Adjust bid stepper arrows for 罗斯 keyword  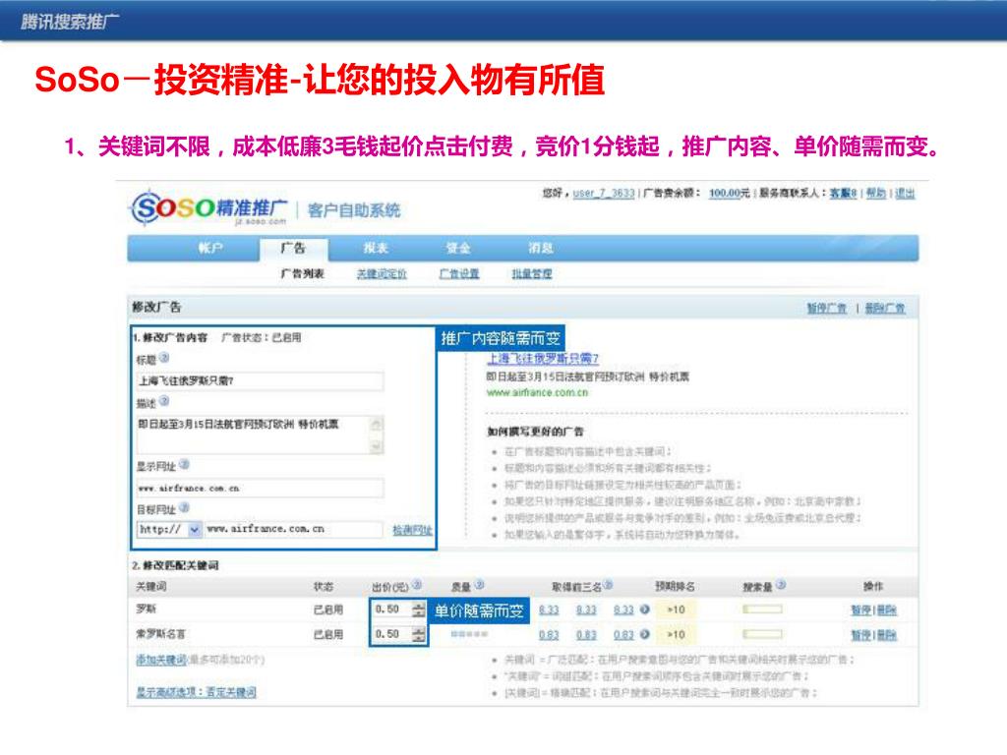tap(419, 610)
